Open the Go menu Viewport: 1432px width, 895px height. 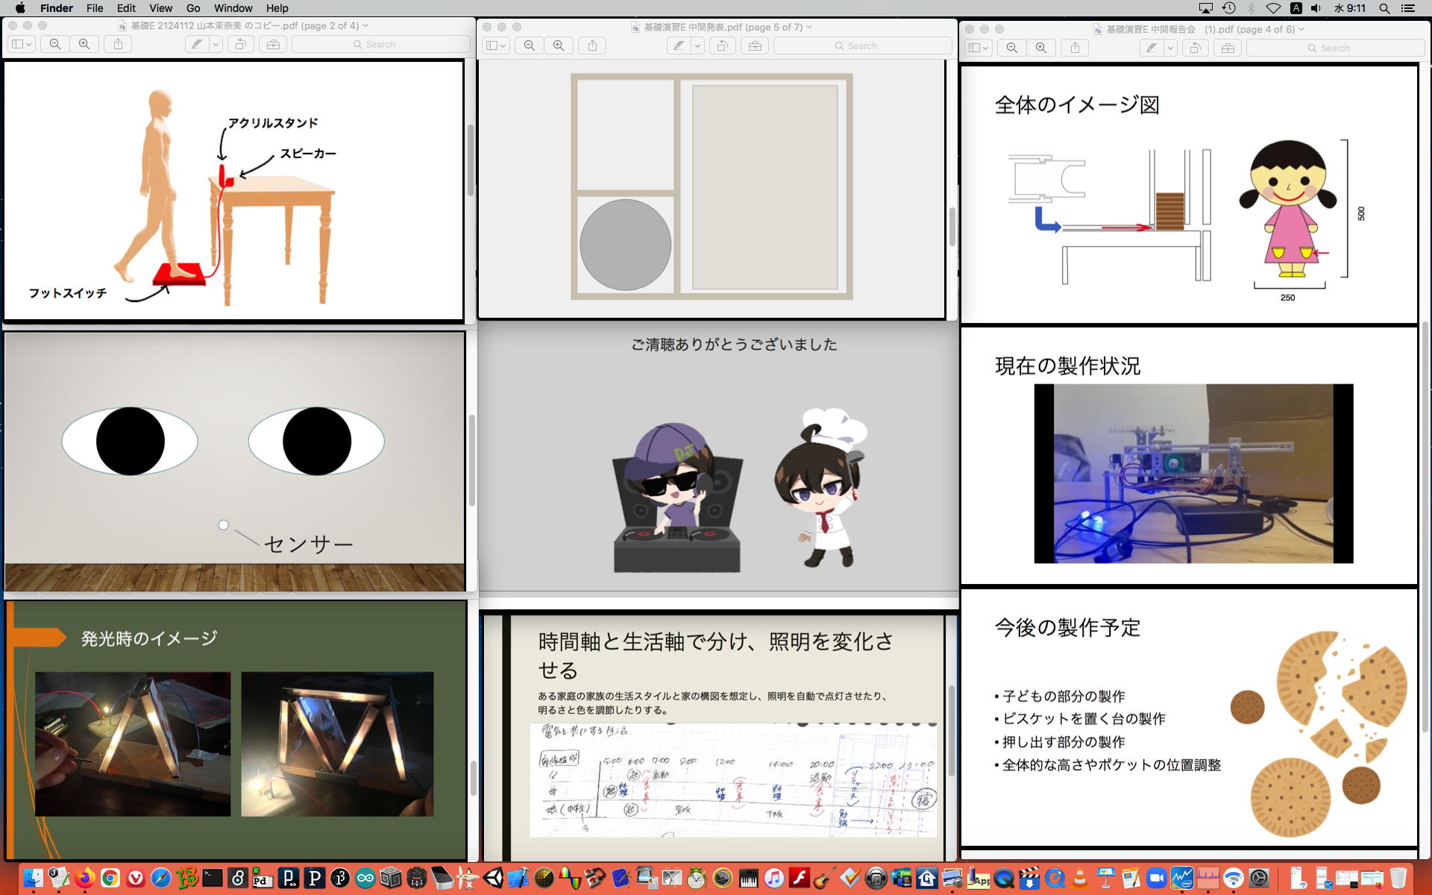pos(193,8)
